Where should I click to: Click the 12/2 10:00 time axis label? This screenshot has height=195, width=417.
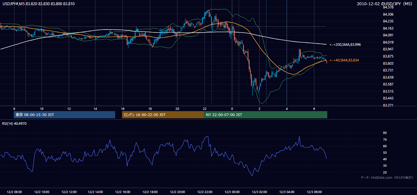(x=41, y=192)
